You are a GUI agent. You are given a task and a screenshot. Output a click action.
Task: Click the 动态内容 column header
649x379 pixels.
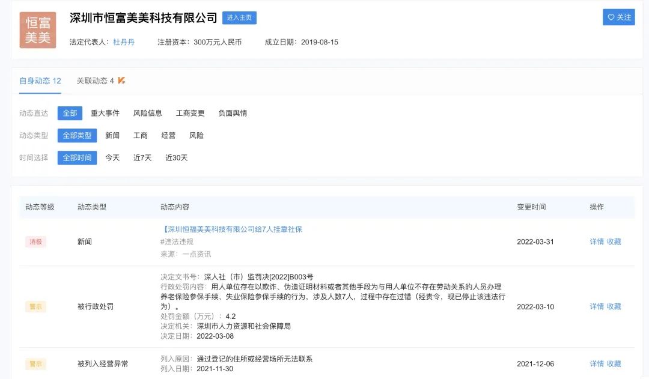click(x=175, y=207)
